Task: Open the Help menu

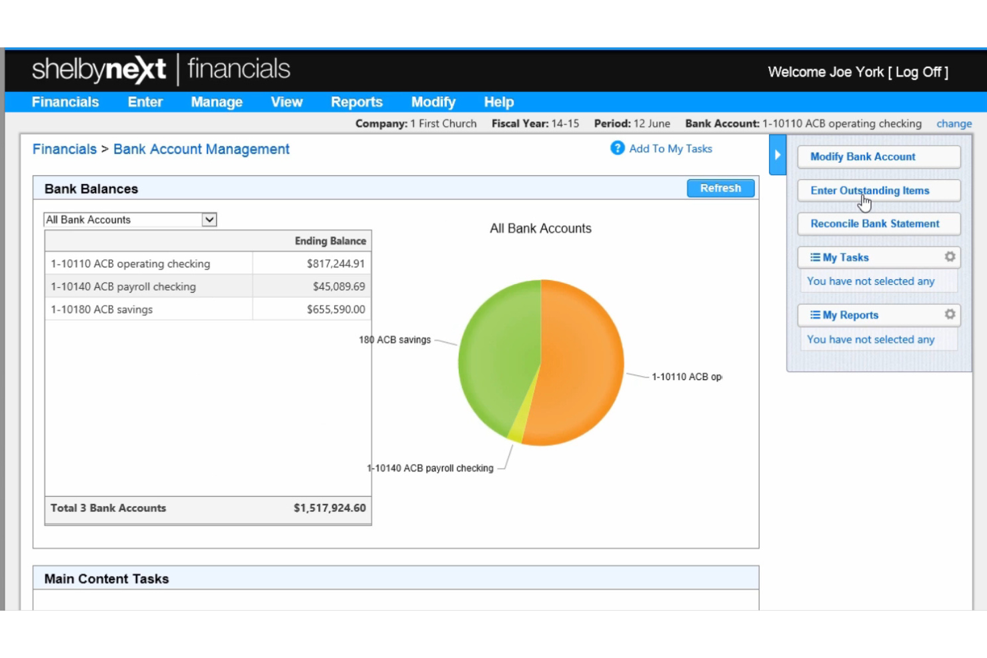Action: tap(498, 101)
